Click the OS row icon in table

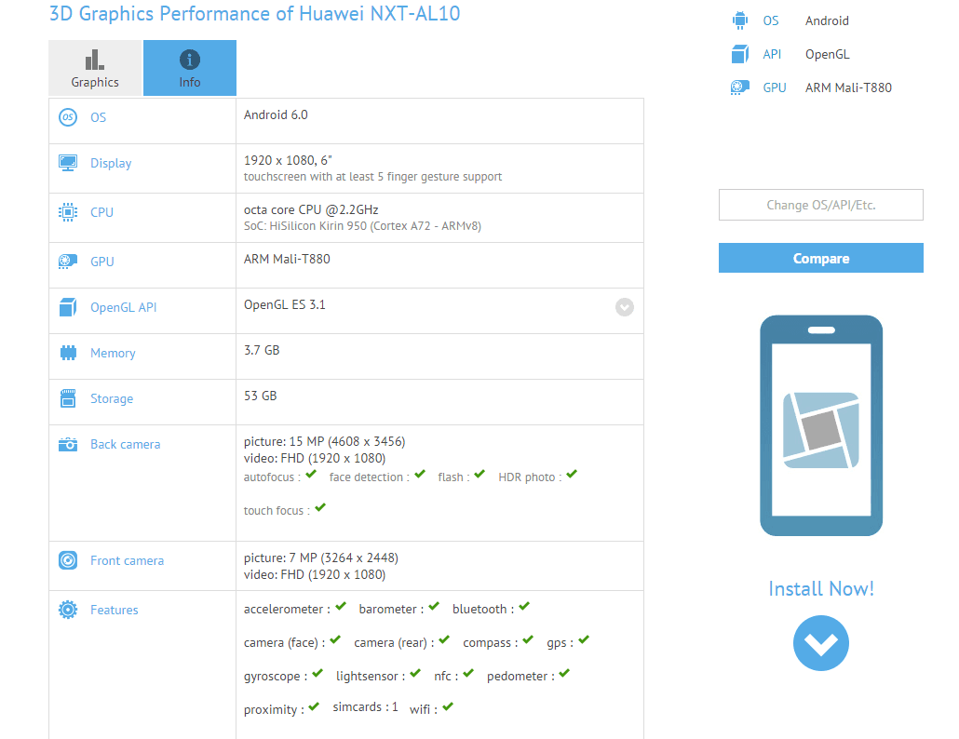[68, 116]
